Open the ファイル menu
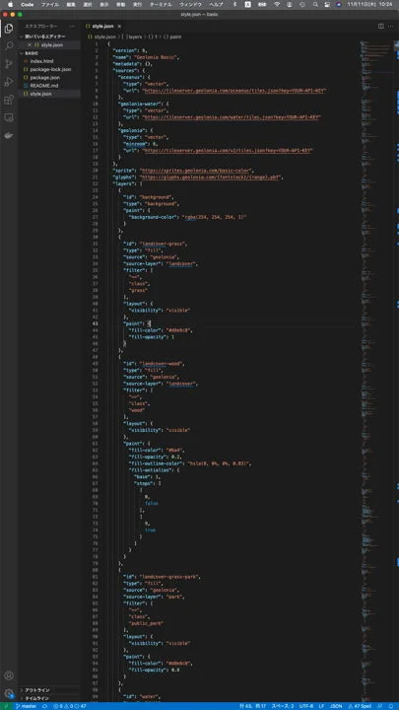Screen dimensions: 399x710 pos(50,4)
